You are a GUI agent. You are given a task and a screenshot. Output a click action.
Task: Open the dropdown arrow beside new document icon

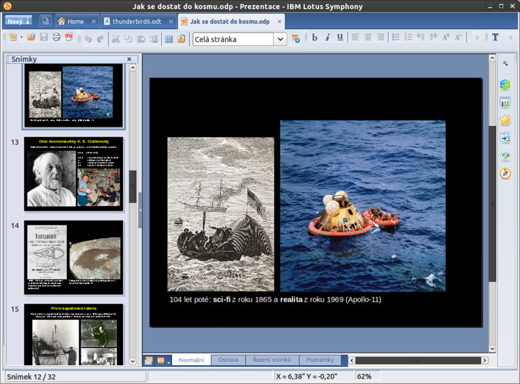pyautogui.click(x=21, y=37)
